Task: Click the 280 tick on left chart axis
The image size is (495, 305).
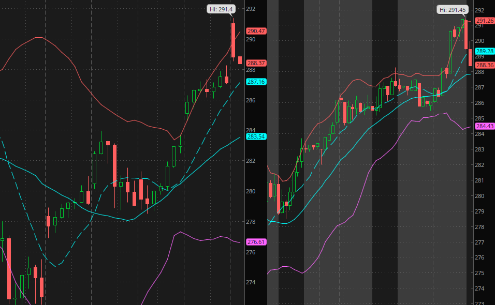Action: click(x=251, y=191)
